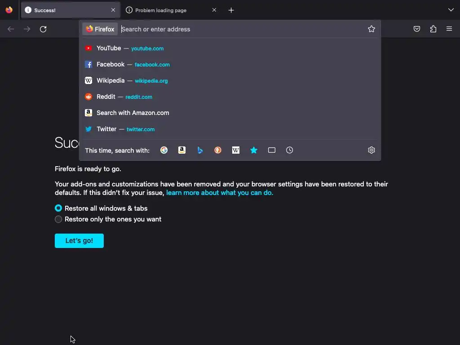The height and width of the screenshot is (345, 460).
Task: Open learn more about what you can do link
Action: click(220, 193)
